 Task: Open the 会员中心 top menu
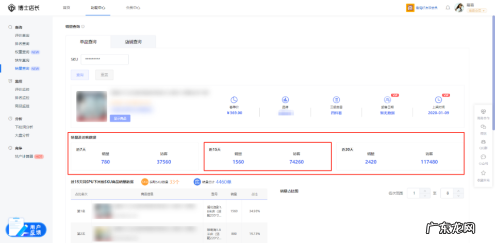[133, 8]
